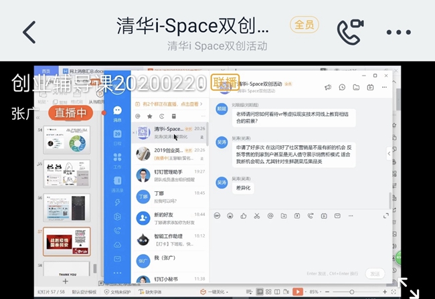Open the 2019创业英 group conversation
The image size is (435, 299).
pos(170,154)
